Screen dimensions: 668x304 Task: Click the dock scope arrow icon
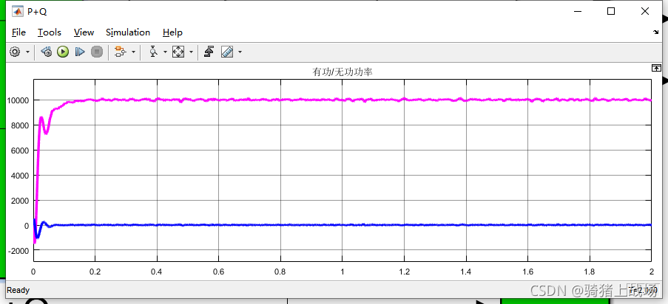pyautogui.click(x=656, y=32)
